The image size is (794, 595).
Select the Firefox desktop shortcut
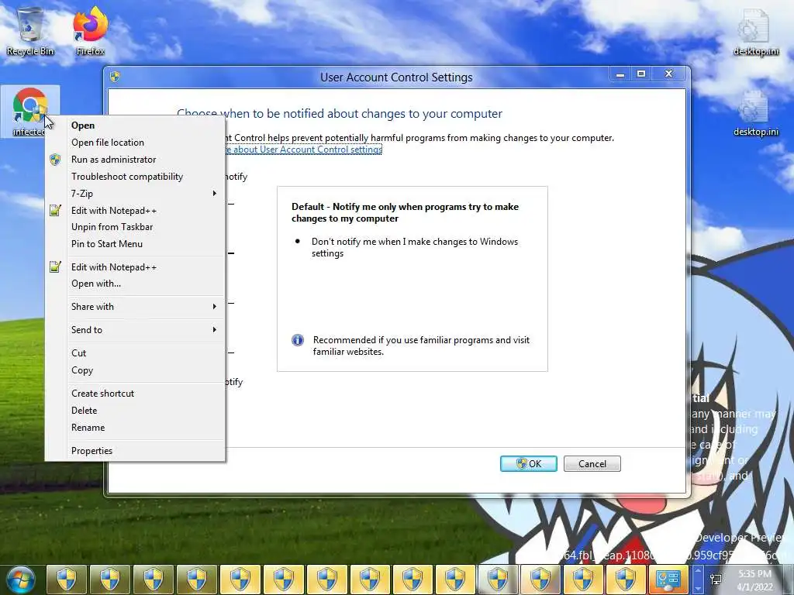(x=90, y=30)
